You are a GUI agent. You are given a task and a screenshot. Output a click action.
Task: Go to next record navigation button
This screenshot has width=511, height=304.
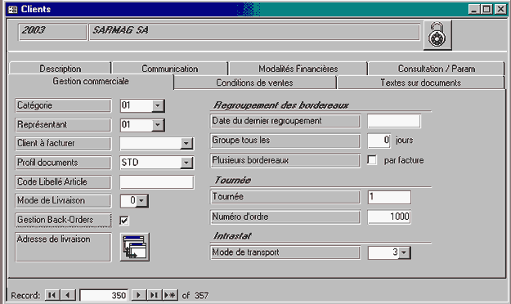tap(139, 295)
